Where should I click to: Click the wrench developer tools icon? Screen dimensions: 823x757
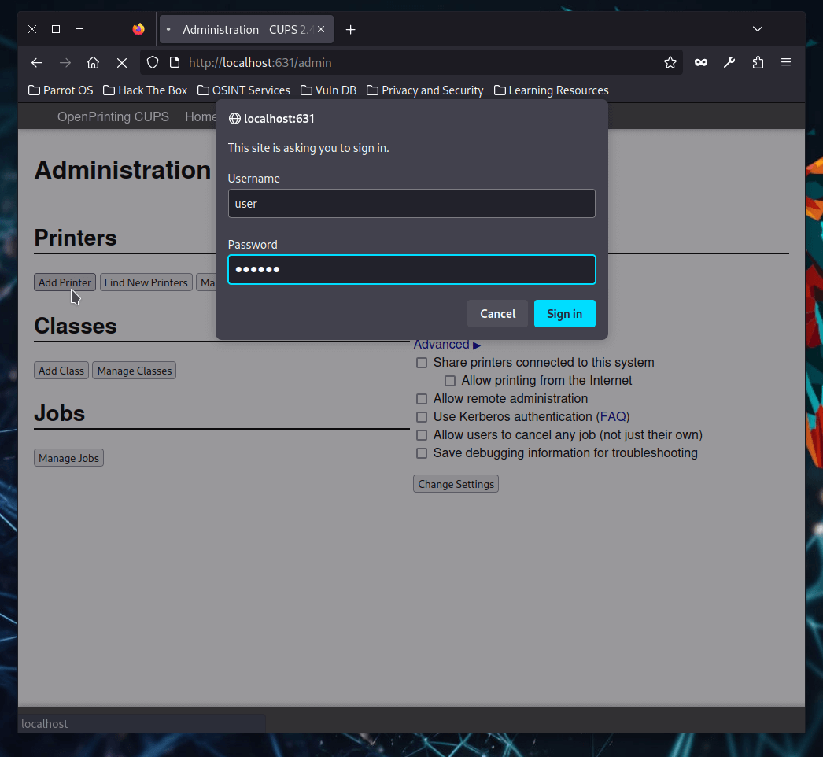point(729,62)
